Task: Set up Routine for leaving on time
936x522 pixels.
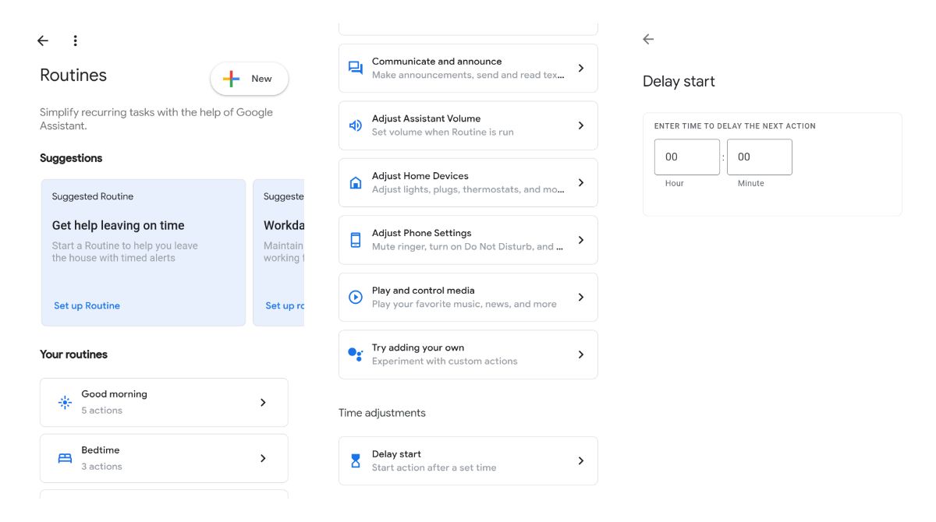Action: (x=87, y=305)
